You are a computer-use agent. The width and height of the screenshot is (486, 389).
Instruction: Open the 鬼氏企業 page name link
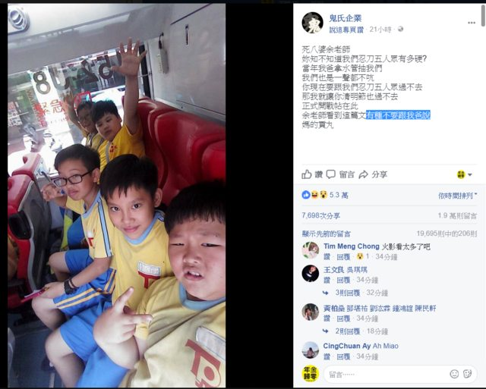point(346,18)
